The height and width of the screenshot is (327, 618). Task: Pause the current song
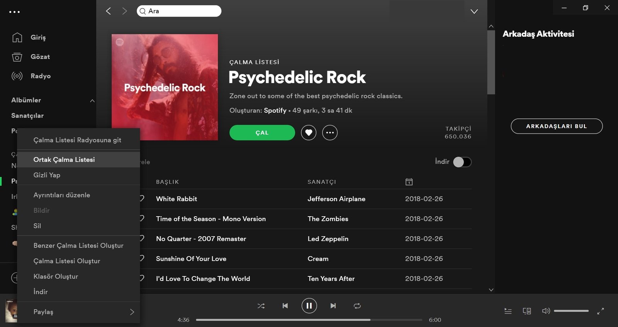(309, 306)
